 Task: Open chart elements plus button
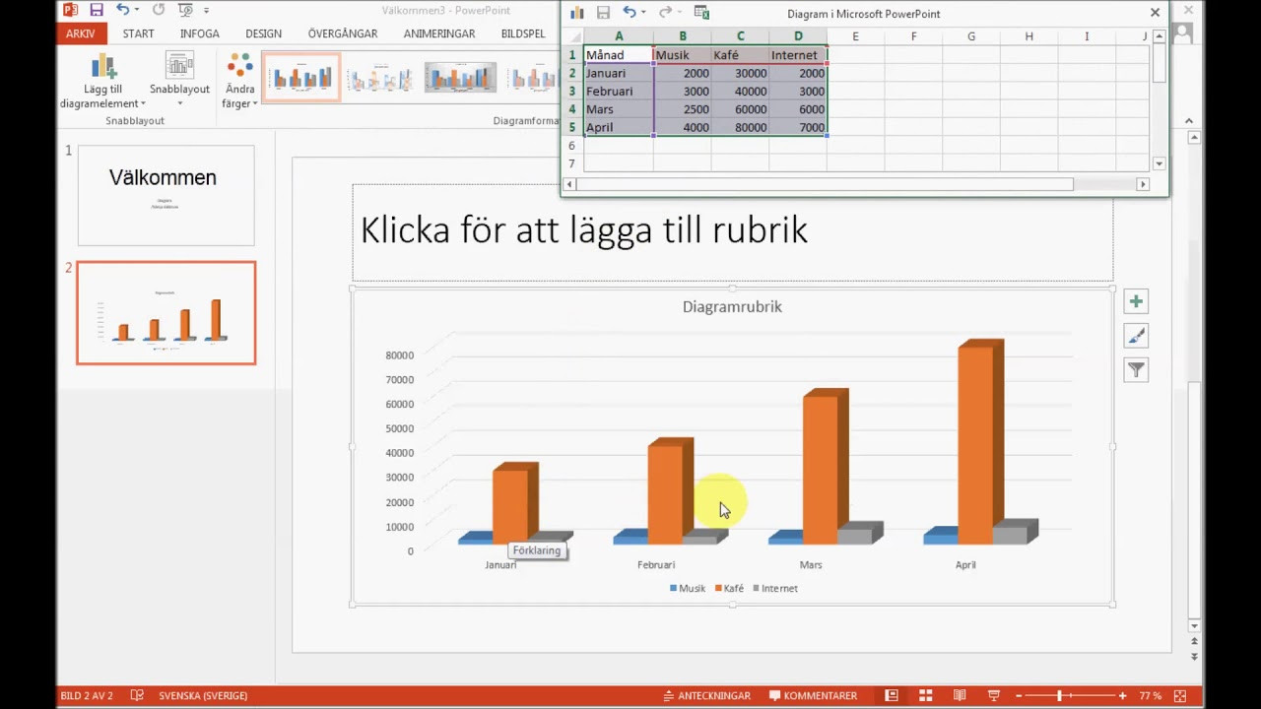click(1136, 301)
